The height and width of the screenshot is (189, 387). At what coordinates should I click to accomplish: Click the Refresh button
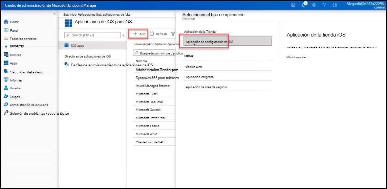point(158,34)
